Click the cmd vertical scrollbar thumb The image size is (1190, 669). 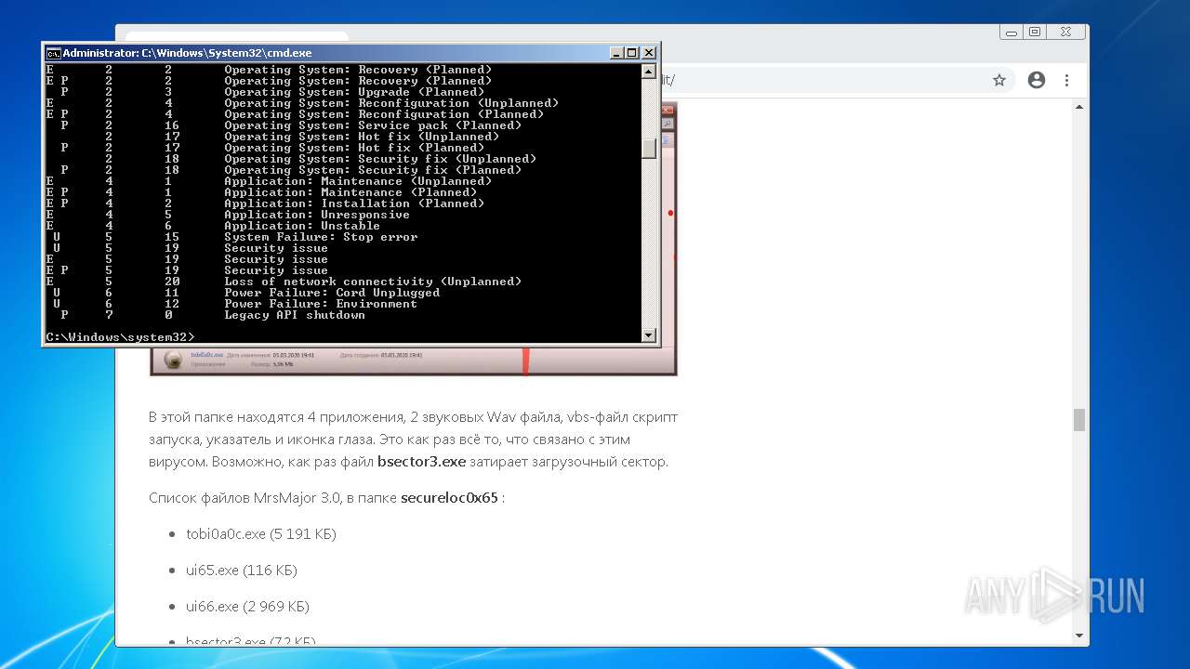coord(649,149)
